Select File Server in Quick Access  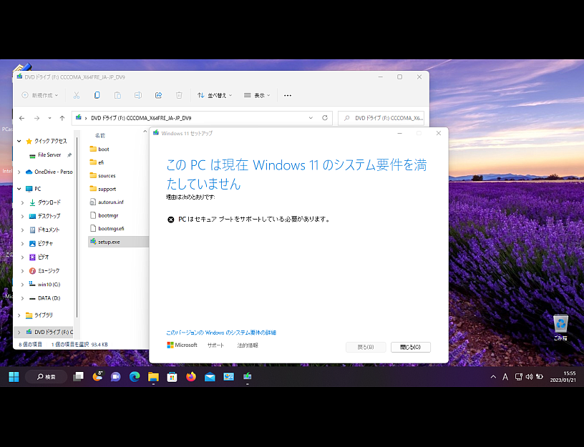tap(49, 154)
